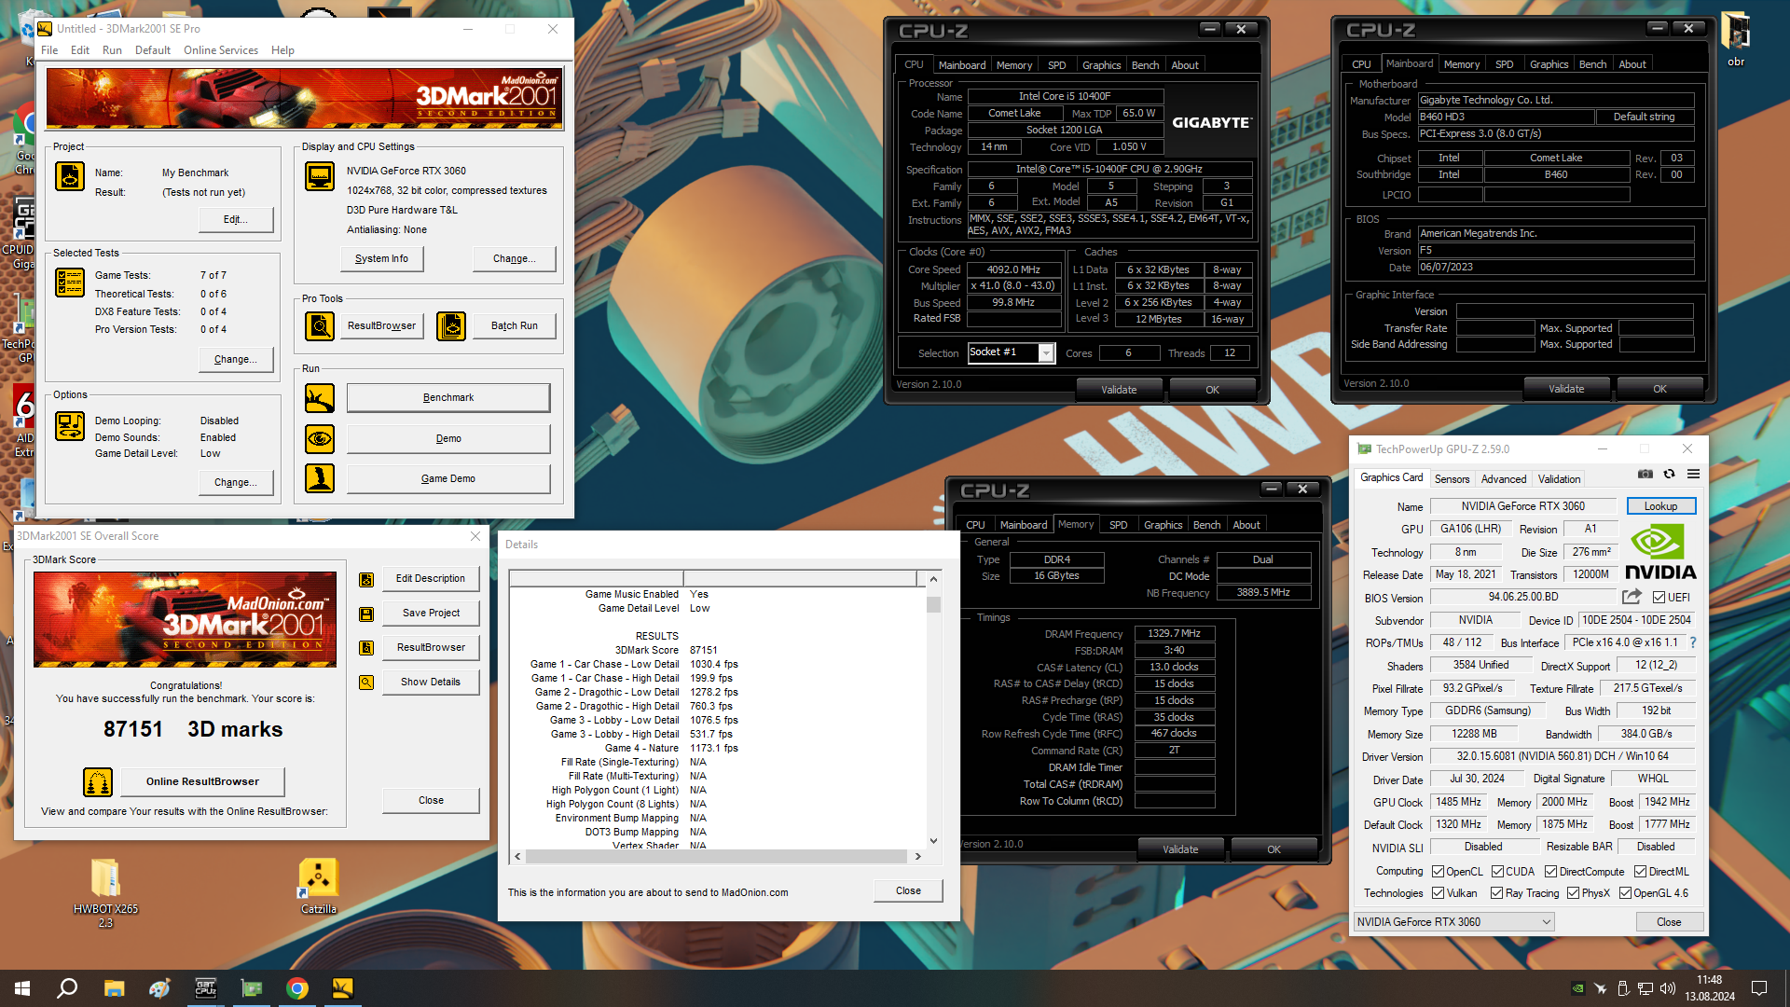
Task: Click the volume icon in the system tray
Action: point(1668,988)
